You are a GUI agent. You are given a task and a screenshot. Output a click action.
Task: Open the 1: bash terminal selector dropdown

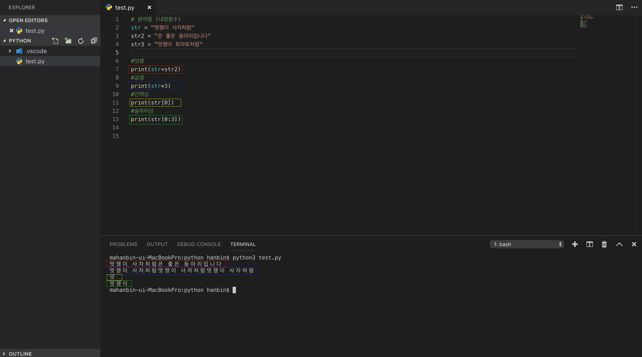tap(526, 244)
